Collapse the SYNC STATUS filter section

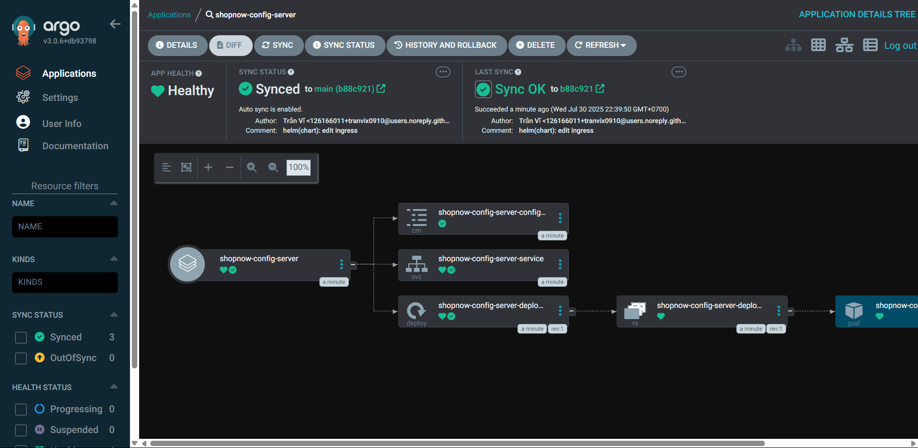tap(113, 315)
